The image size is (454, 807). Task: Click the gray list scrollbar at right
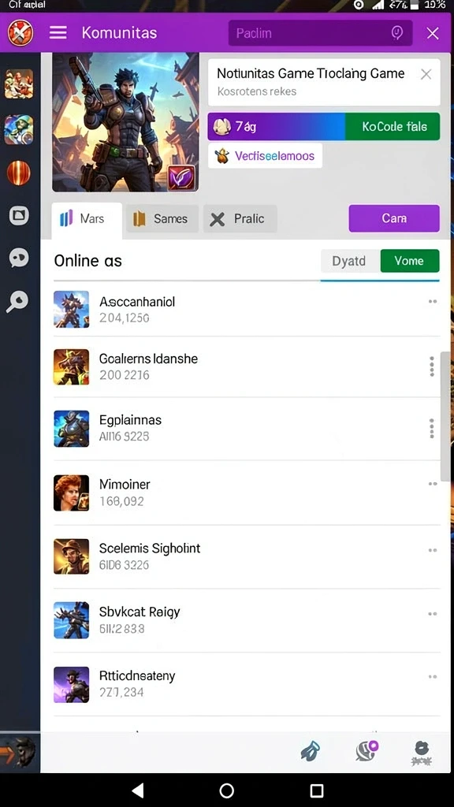click(x=445, y=417)
